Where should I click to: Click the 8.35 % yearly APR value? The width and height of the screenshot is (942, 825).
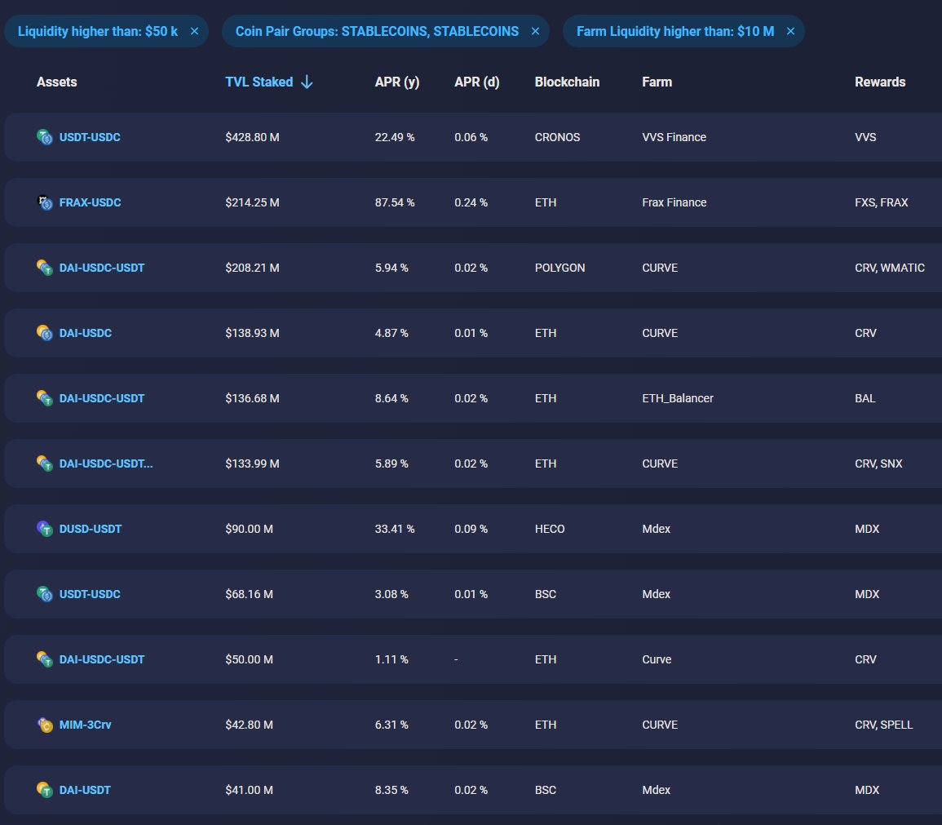(391, 790)
